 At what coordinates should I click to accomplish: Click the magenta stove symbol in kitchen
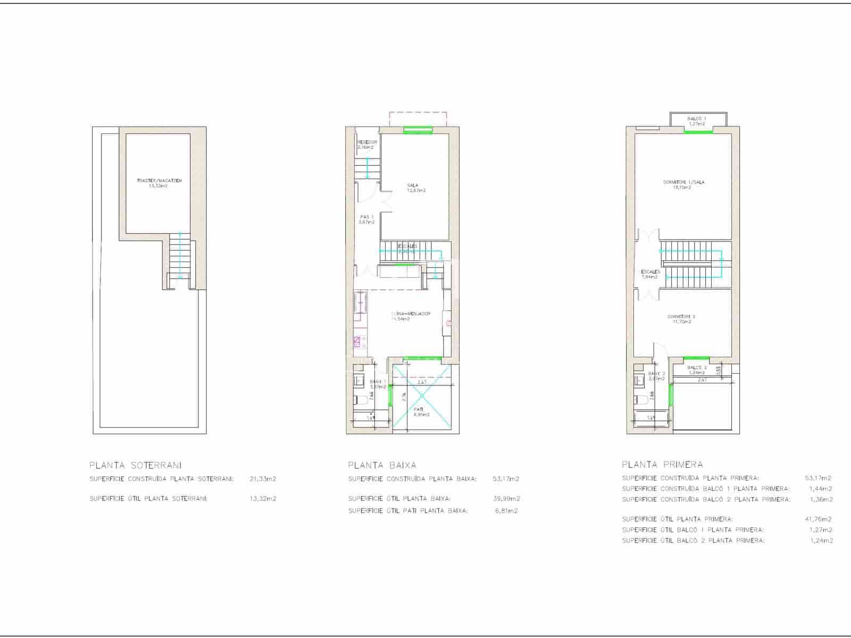tap(360, 342)
